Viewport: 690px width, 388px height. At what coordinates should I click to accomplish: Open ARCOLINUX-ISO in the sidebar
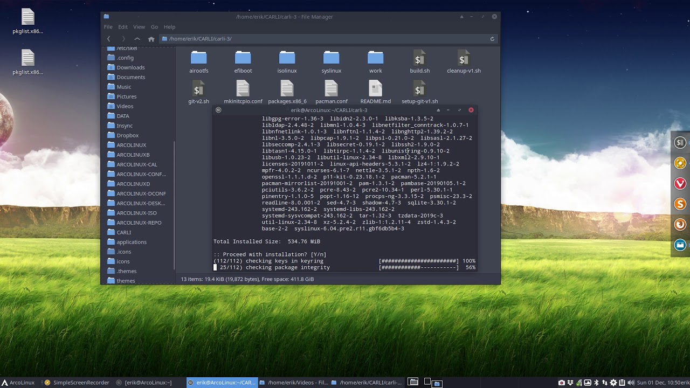136,213
